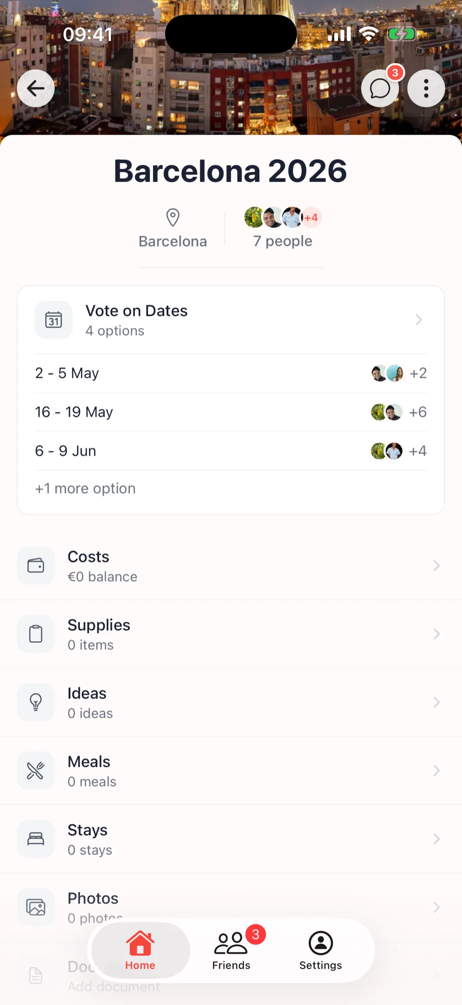The height and width of the screenshot is (1005, 462).
Task: Expand Vote on Dates with its chevron
Action: pyautogui.click(x=419, y=320)
